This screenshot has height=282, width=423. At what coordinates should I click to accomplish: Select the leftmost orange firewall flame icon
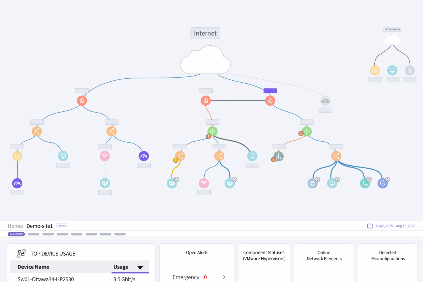click(82, 100)
